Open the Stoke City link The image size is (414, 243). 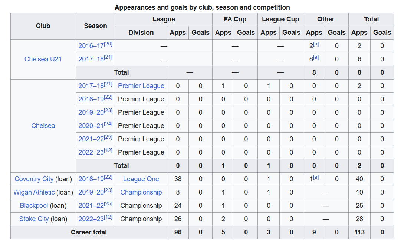click(x=34, y=219)
